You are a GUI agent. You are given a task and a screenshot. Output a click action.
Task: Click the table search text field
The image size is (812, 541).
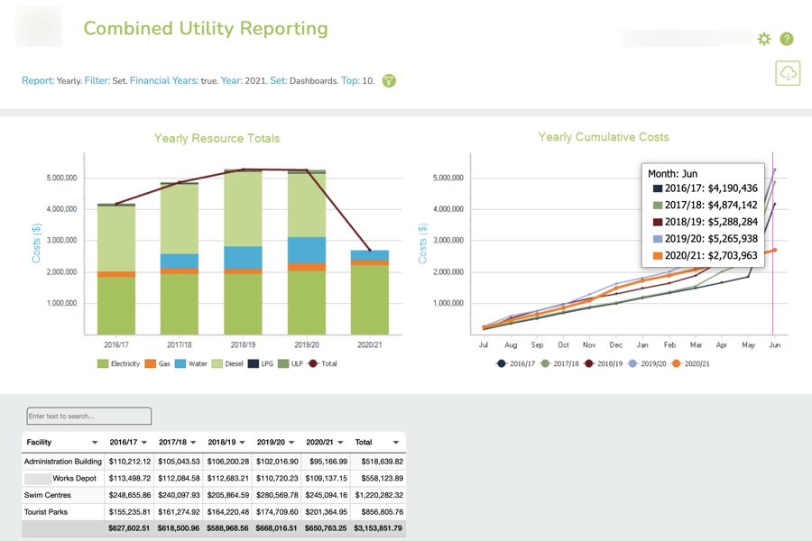pos(89,417)
